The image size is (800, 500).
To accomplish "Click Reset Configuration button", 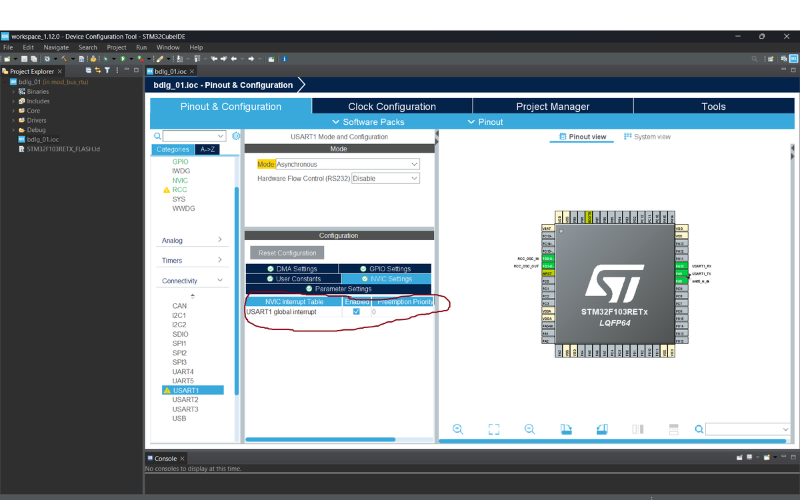I will (287, 253).
